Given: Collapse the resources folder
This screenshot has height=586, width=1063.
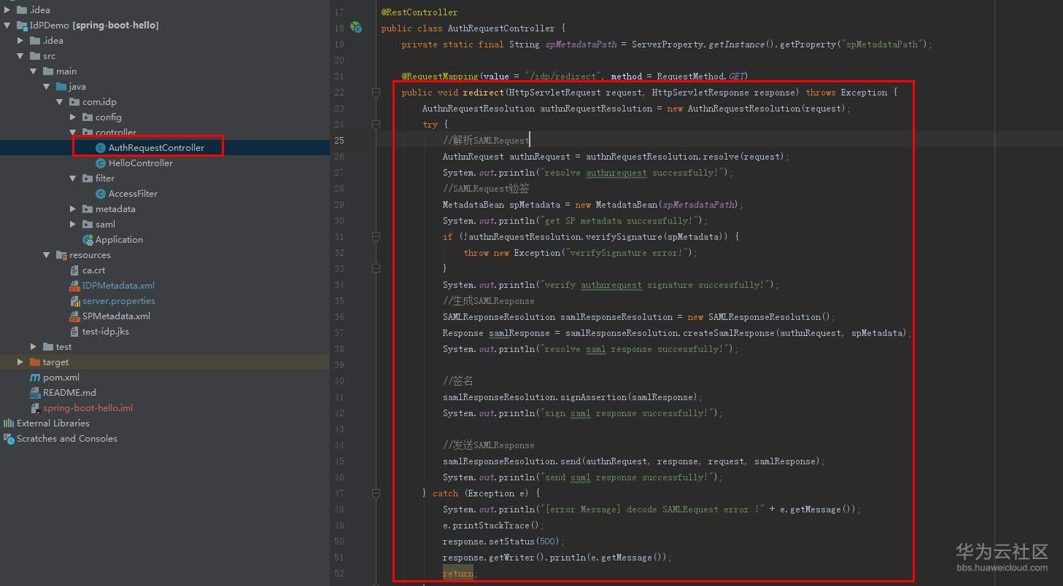Looking at the screenshot, I should tap(47, 255).
